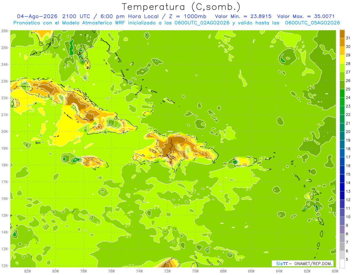Viewport: 356px width, 275px height.
Task: Click the white legend swatch below 5
Action: point(342,263)
